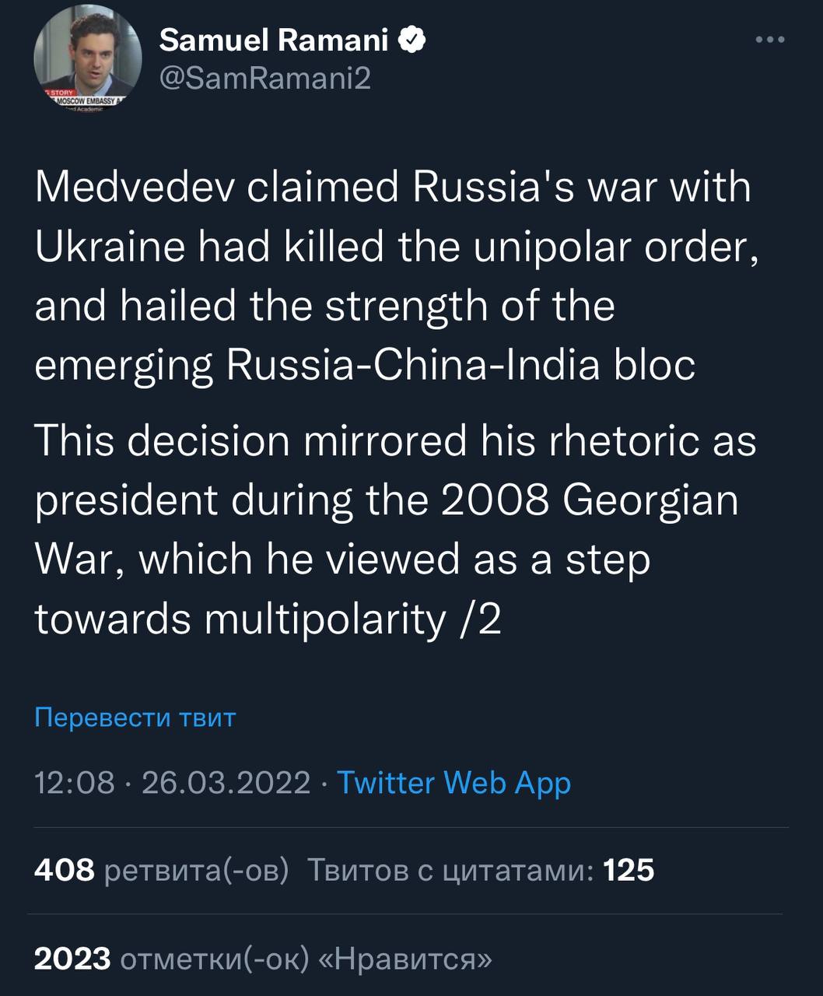Click the 12:08 tweet timestamp

tap(75, 782)
